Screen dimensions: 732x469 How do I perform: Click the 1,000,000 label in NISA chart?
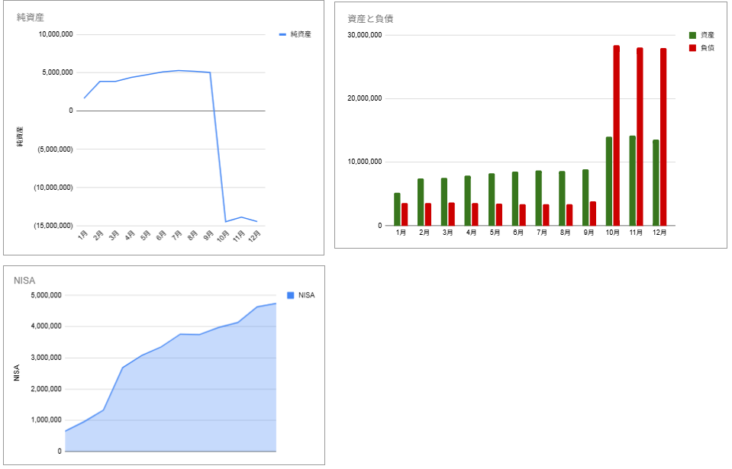pyautogui.click(x=46, y=420)
